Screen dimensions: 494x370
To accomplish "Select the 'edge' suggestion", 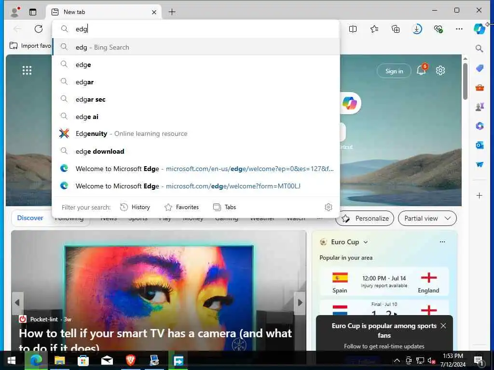I will 196,65.
